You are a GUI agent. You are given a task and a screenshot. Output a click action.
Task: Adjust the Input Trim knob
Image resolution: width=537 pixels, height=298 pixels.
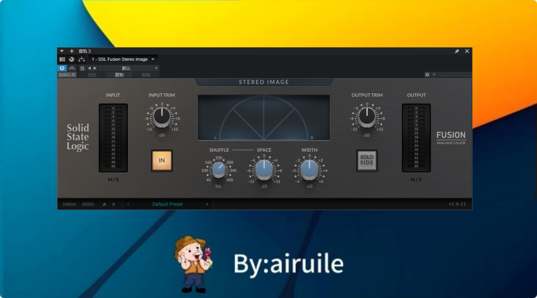click(162, 117)
